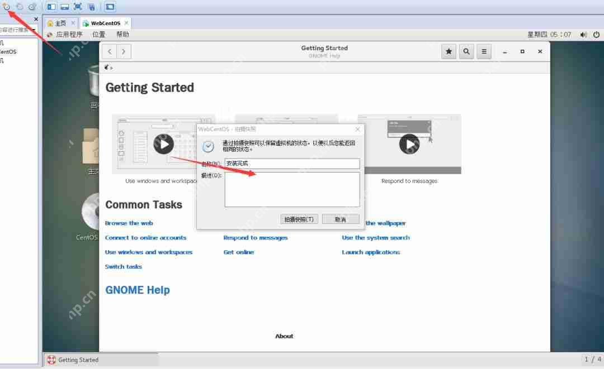The height and width of the screenshot is (369, 604).
Task: Click the About link
Action: coord(284,336)
